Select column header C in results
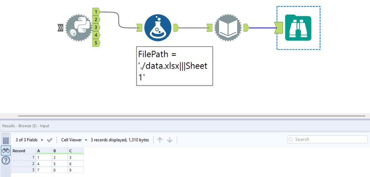 tap(75, 151)
